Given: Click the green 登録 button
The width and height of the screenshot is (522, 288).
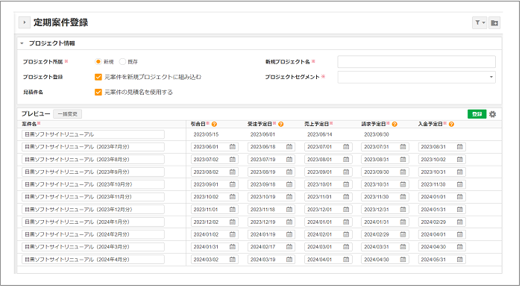Looking at the screenshot, I should pos(477,114).
